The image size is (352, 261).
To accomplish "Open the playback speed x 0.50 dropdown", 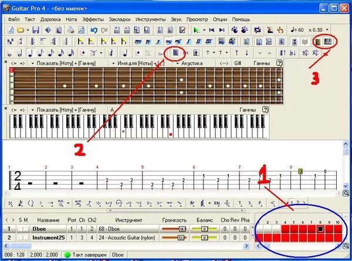I will click(x=327, y=30).
